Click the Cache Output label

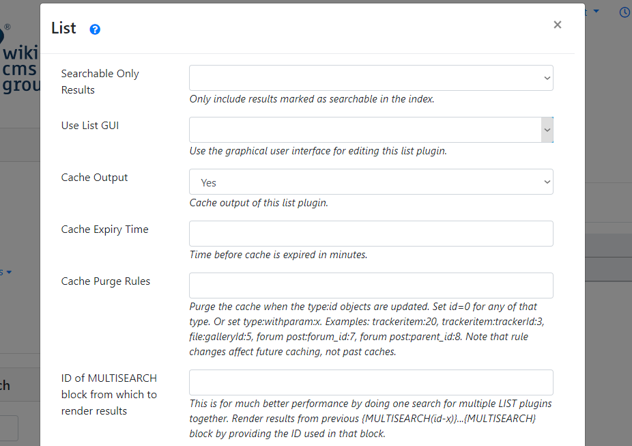pyautogui.click(x=94, y=178)
